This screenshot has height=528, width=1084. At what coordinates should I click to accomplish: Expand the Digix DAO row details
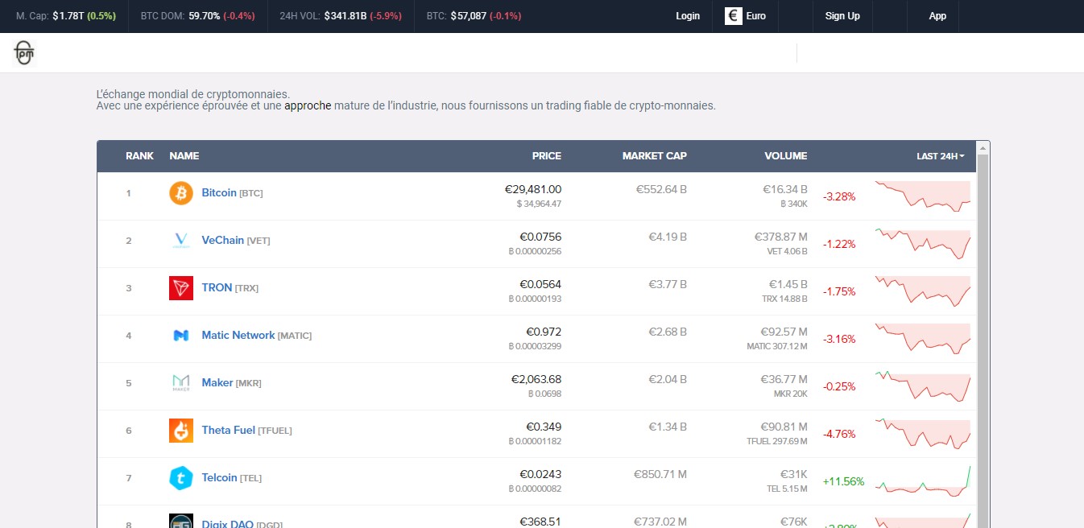228,522
